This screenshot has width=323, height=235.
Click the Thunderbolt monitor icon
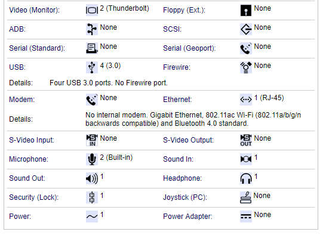(92, 10)
